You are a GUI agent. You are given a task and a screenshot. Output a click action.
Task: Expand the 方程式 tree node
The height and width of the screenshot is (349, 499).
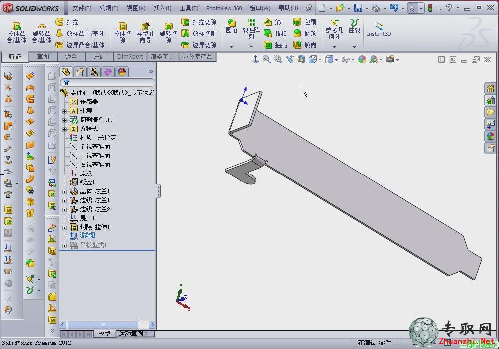(x=64, y=129)
